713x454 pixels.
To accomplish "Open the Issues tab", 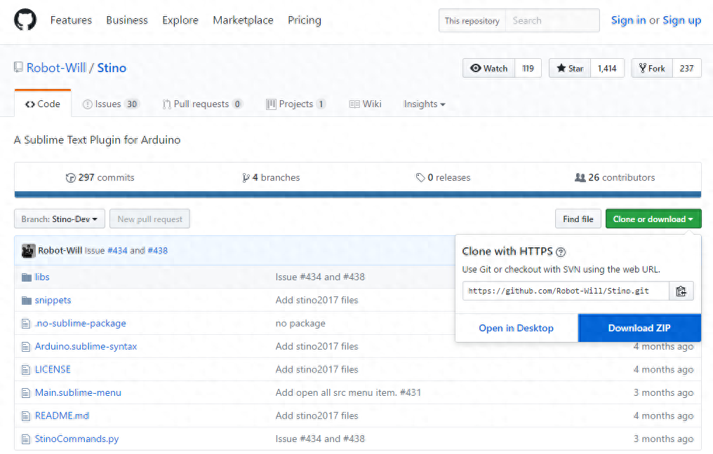I will [110, 104].
